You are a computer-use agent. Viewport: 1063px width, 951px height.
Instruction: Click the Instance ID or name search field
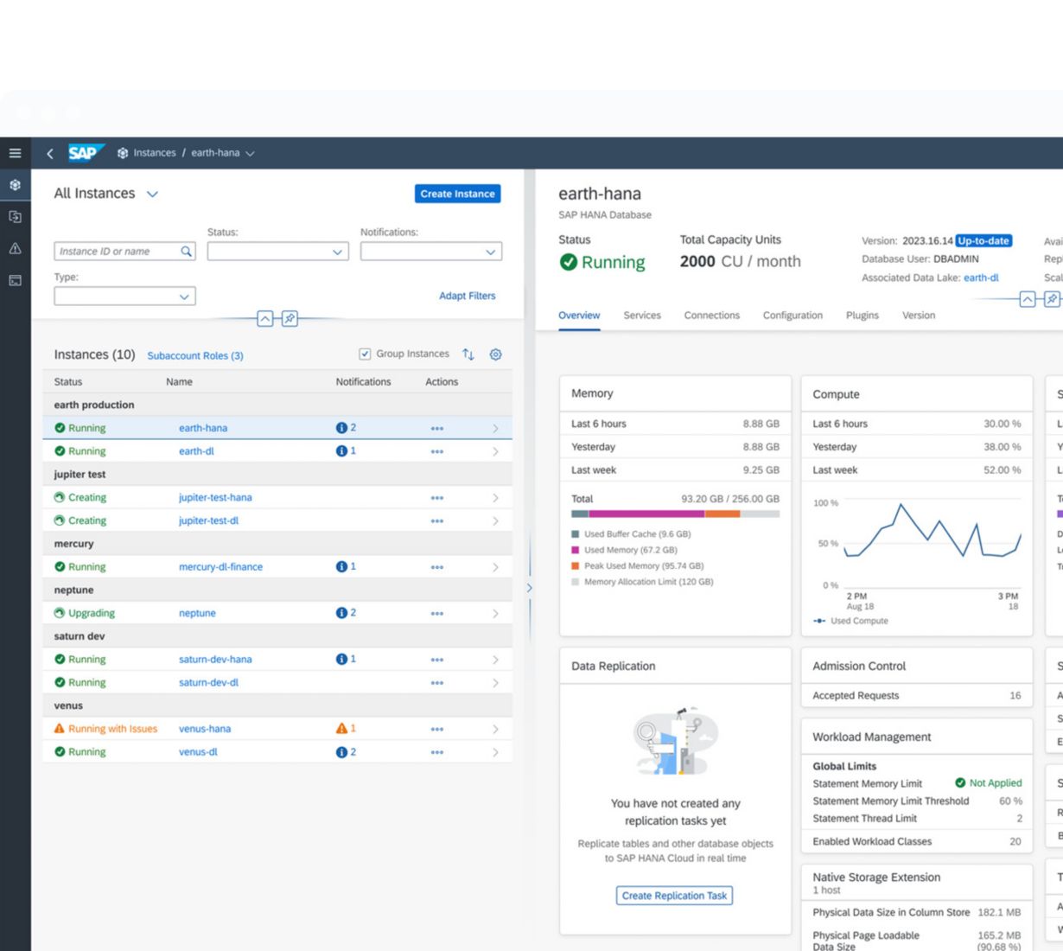point(117,252)
